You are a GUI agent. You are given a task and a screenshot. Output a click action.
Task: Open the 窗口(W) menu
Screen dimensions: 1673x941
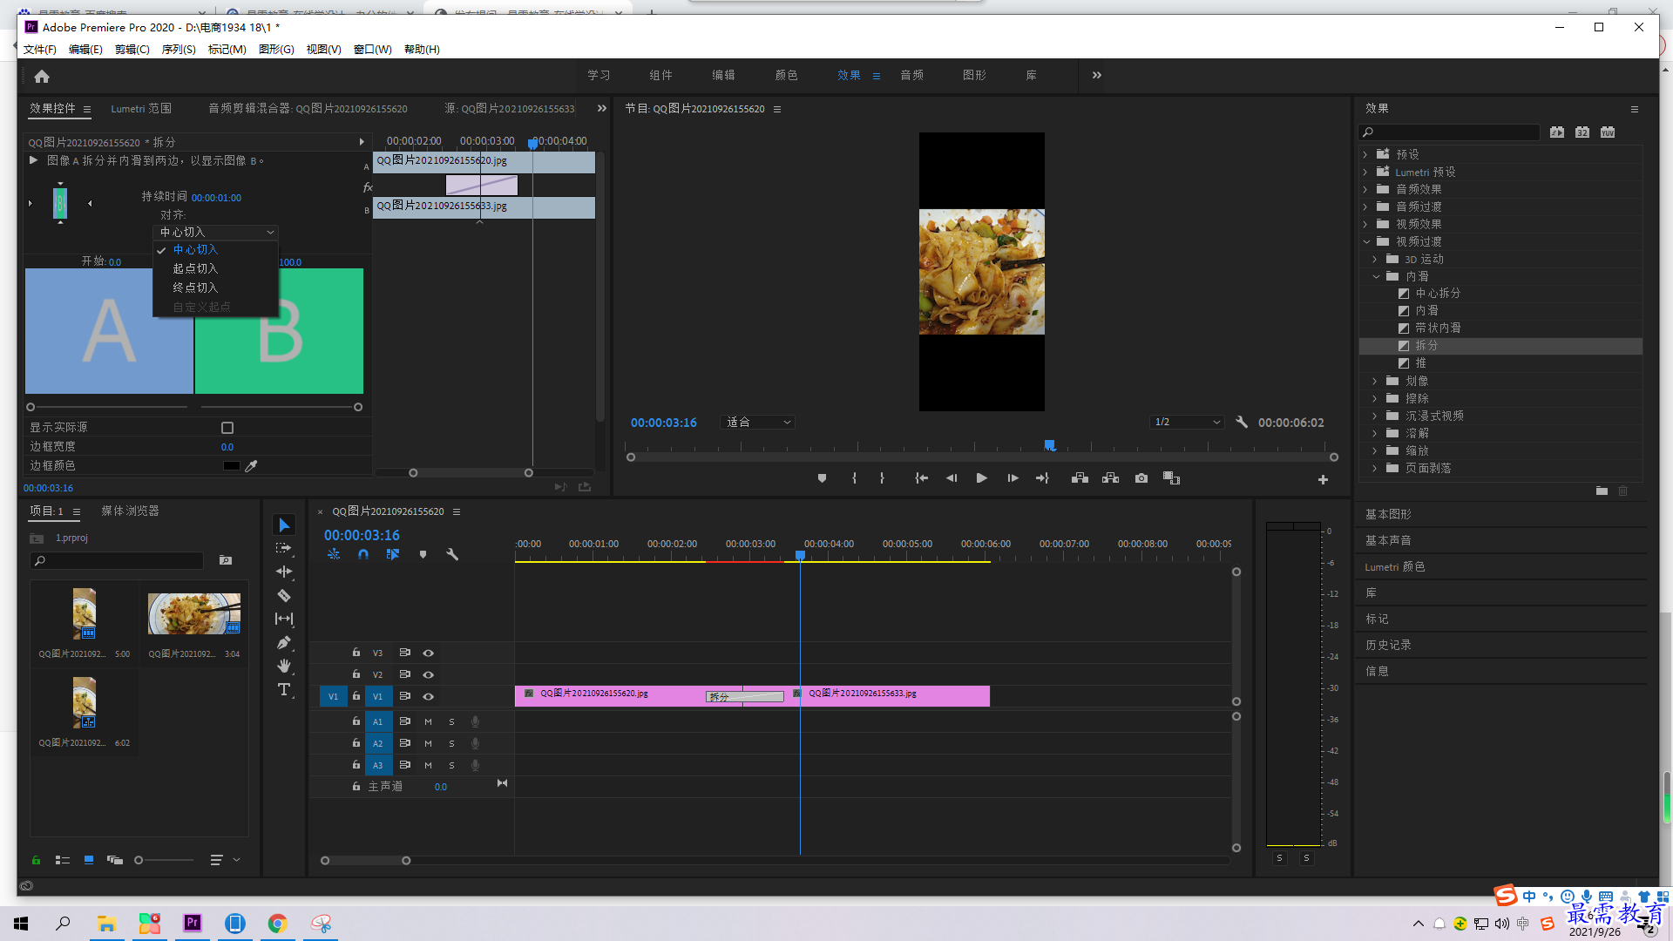coord(372,49)
